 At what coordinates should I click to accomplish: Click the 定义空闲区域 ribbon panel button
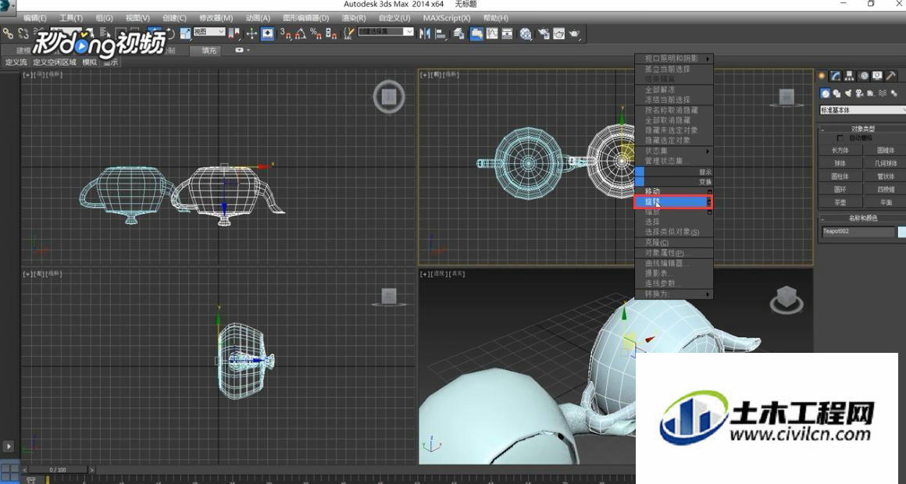[55, 62]
